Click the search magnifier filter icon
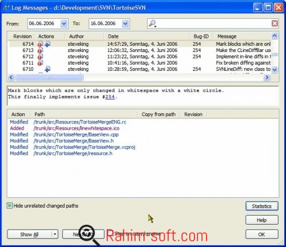Image resolution: width=286 pixels, height=247 pixels. (152, 23)
